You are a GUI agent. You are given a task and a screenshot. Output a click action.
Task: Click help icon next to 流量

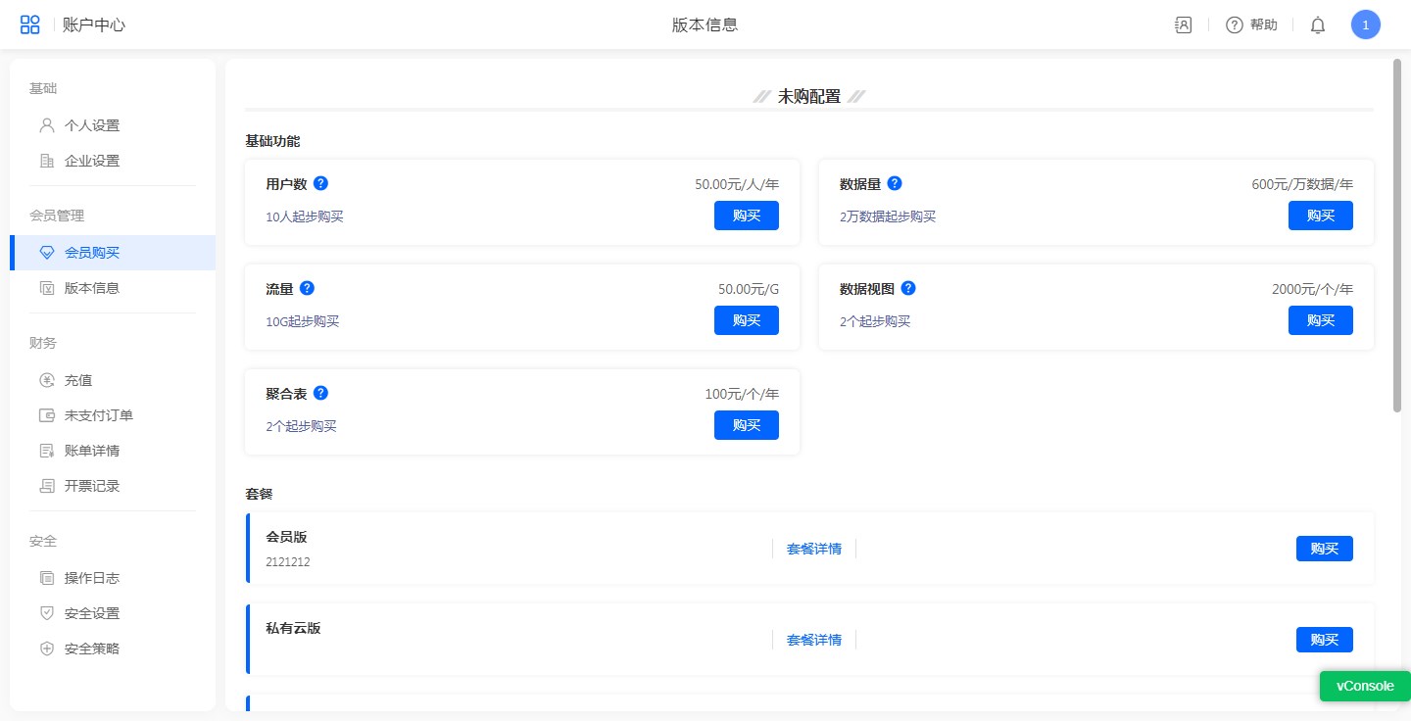pos(307,288)
